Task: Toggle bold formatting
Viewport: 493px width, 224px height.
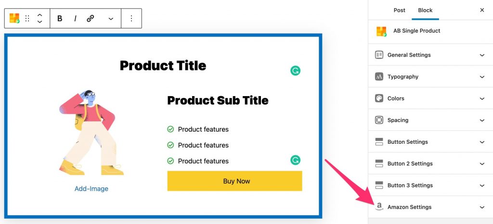Action: 60,19
